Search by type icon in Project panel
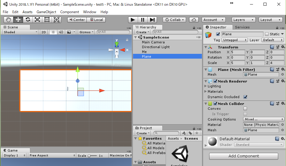Screen dimensions: 286x166 point(184,133)
